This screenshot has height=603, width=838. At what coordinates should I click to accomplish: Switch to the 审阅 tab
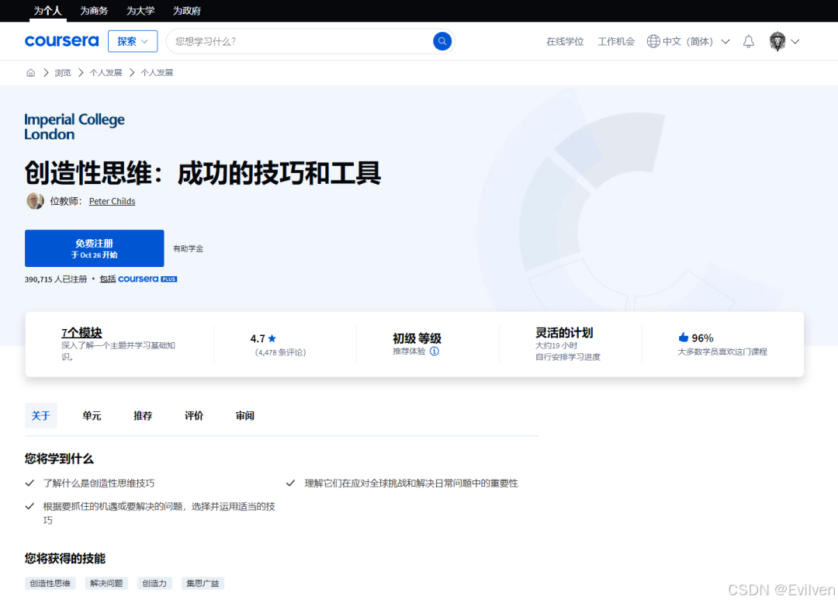click(244, 416)
